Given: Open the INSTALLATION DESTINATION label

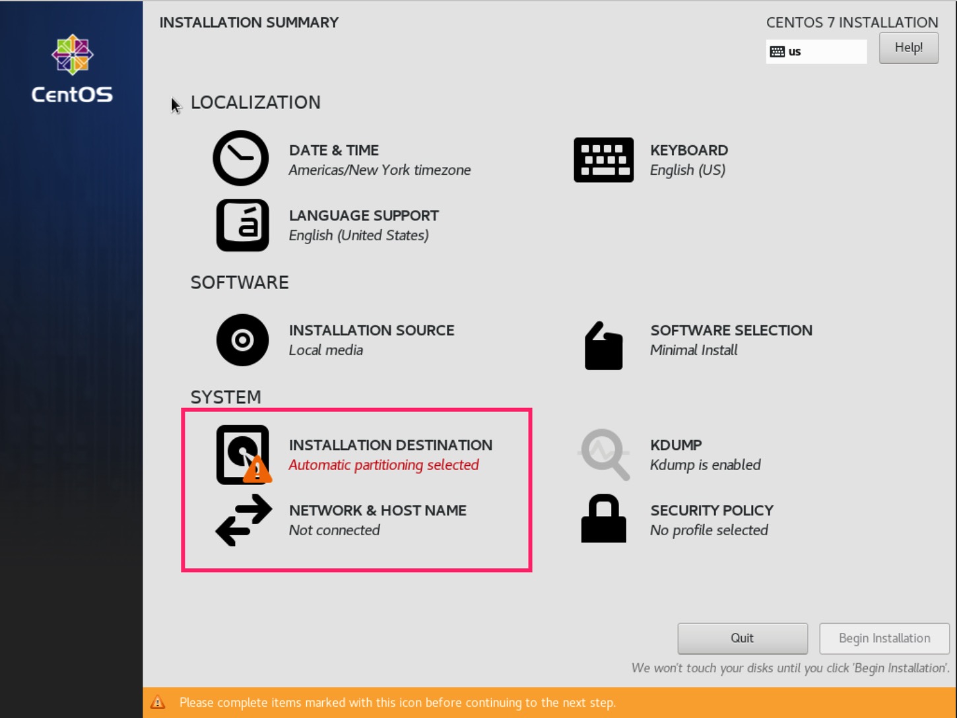Looking at the screenshot, I should [x=391, y=445].
